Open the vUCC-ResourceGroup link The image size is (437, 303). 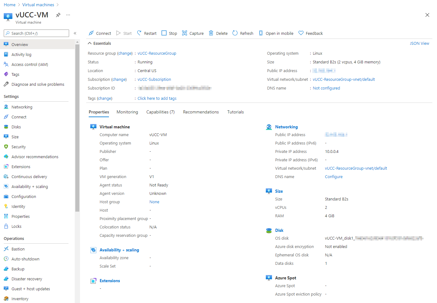(157, 53)
